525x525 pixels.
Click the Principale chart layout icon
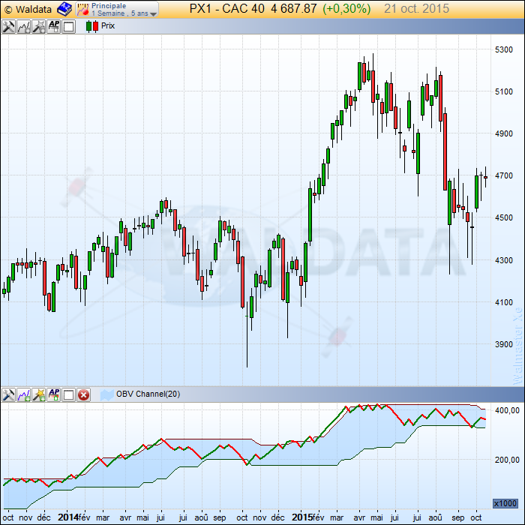pyautogui.click(x=82, y=9)
